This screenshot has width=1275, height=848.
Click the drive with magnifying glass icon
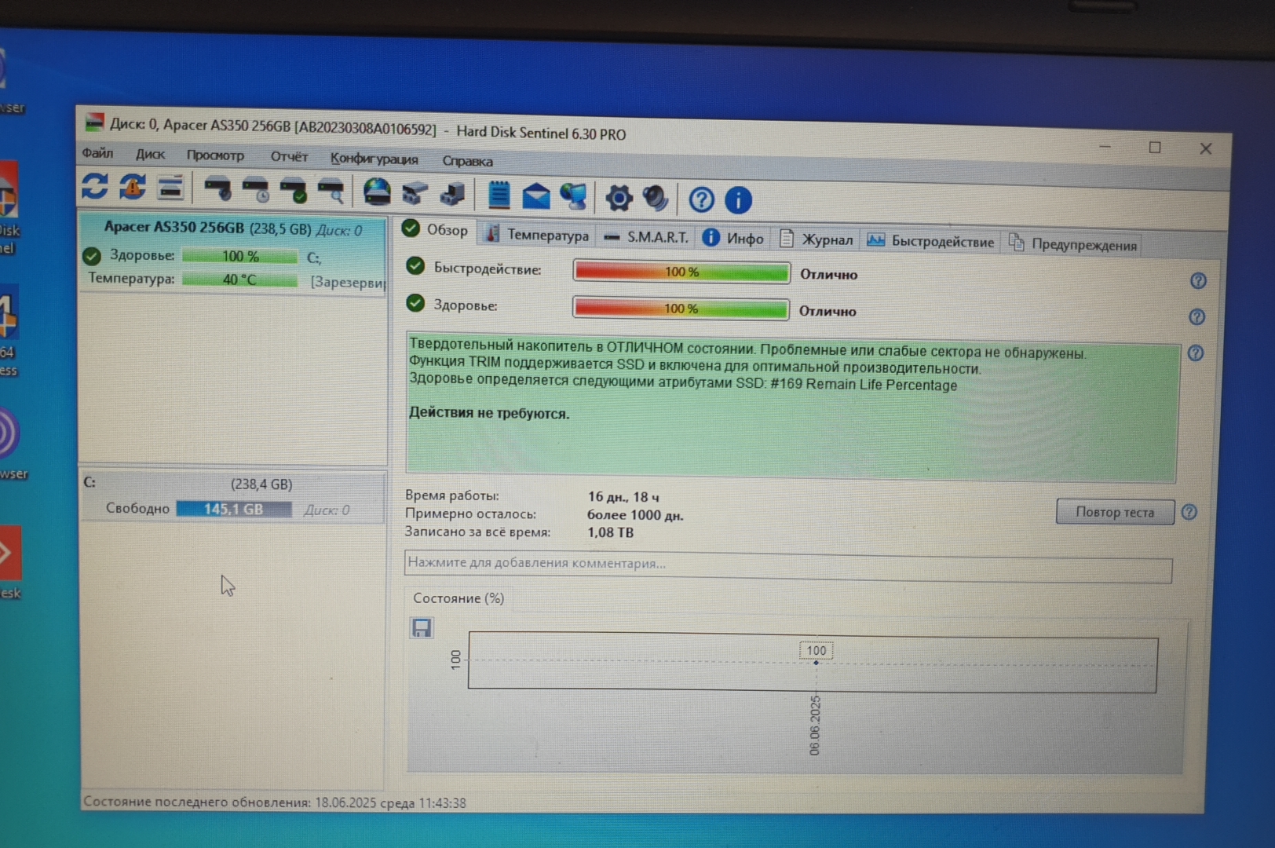point(331,192)
